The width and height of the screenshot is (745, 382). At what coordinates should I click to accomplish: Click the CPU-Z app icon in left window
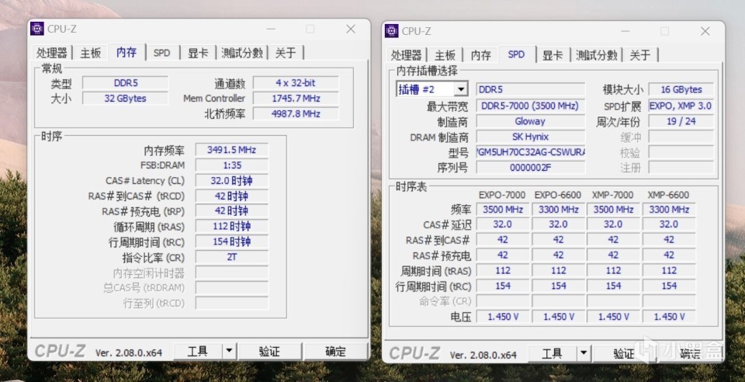tap(37, 29)
